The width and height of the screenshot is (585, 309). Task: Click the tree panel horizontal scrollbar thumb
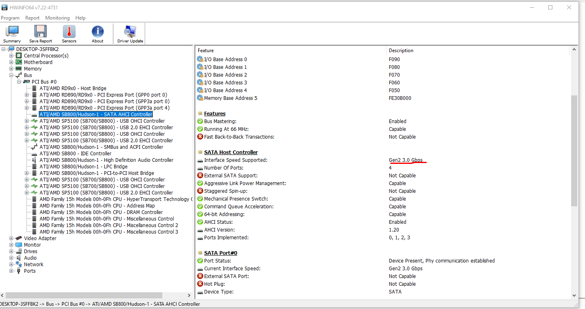(84, 295)
